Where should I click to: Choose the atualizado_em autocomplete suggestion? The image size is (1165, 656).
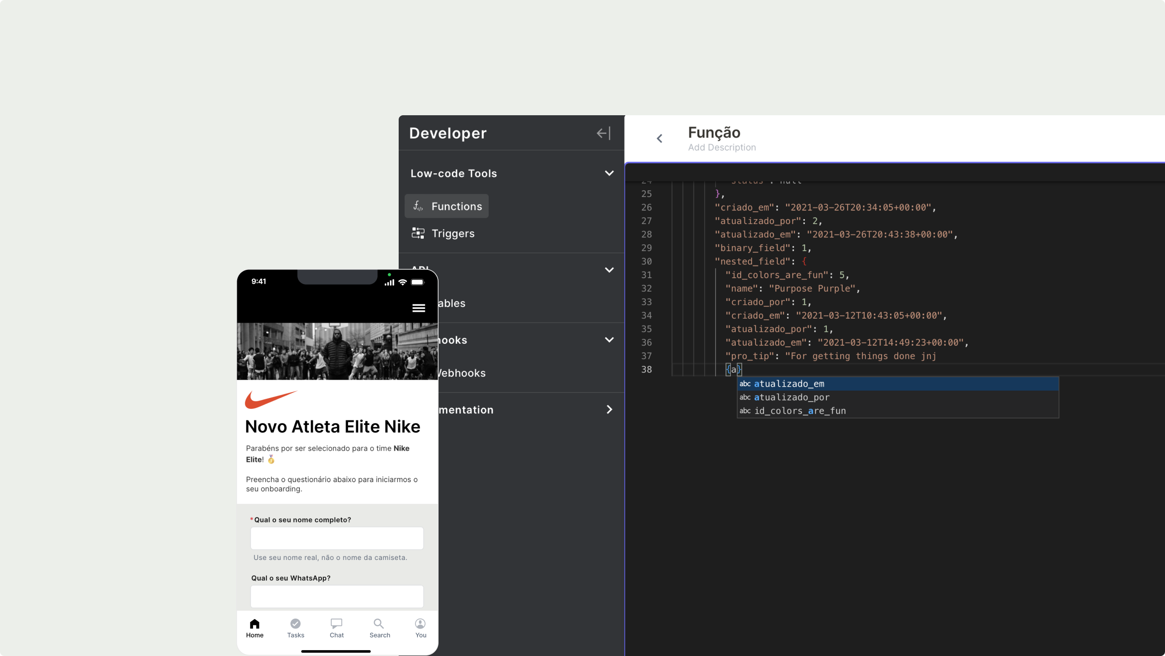click(x=789, y=384)
